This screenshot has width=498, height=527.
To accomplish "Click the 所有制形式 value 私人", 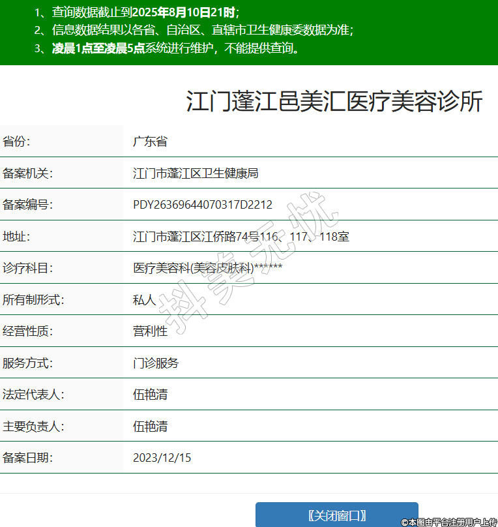I will point(144,300).
